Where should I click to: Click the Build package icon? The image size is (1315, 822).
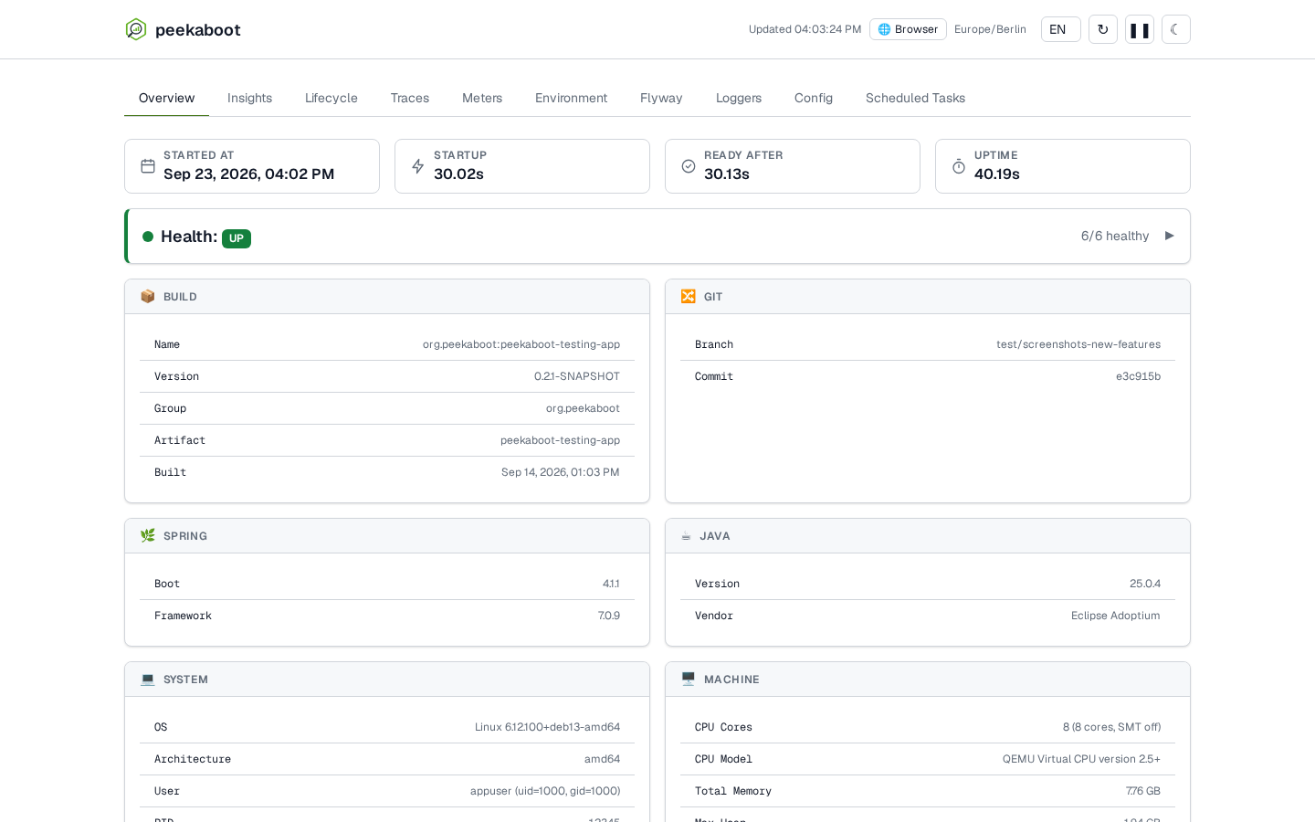point(148,297)
